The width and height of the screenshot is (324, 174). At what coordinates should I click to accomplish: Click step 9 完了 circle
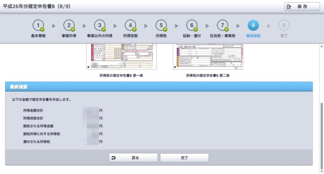tap(284, 25)
